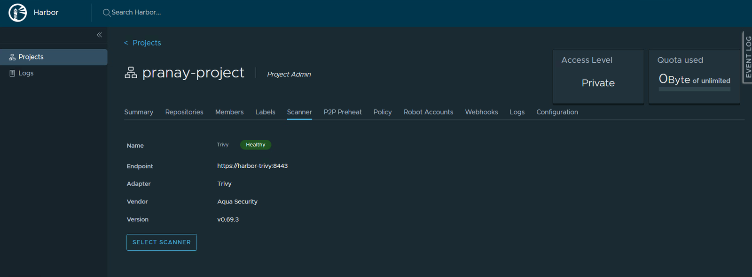
Task: Open the project Logs tab
Action: point(517,112)
